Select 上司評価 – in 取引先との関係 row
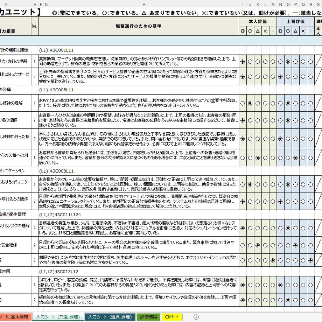 [311, 202]
